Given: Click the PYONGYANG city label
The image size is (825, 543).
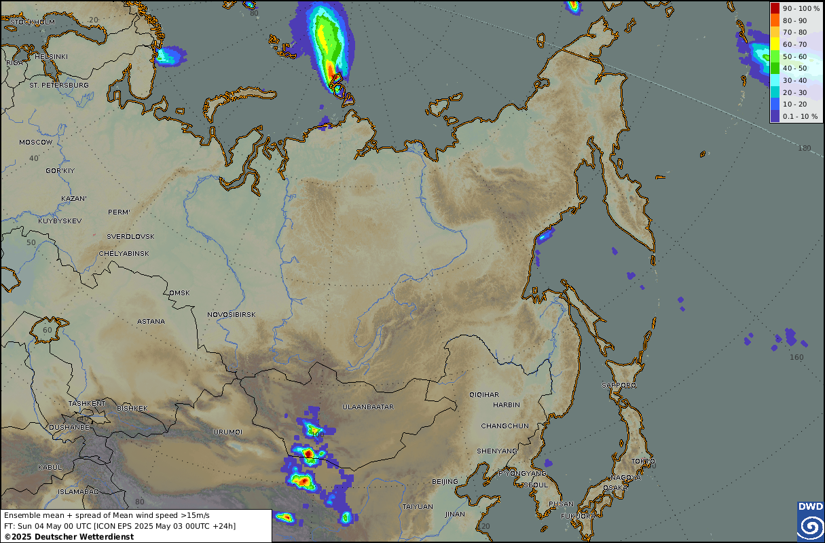Looking at the screenshot, I should (x=523, y=473).
